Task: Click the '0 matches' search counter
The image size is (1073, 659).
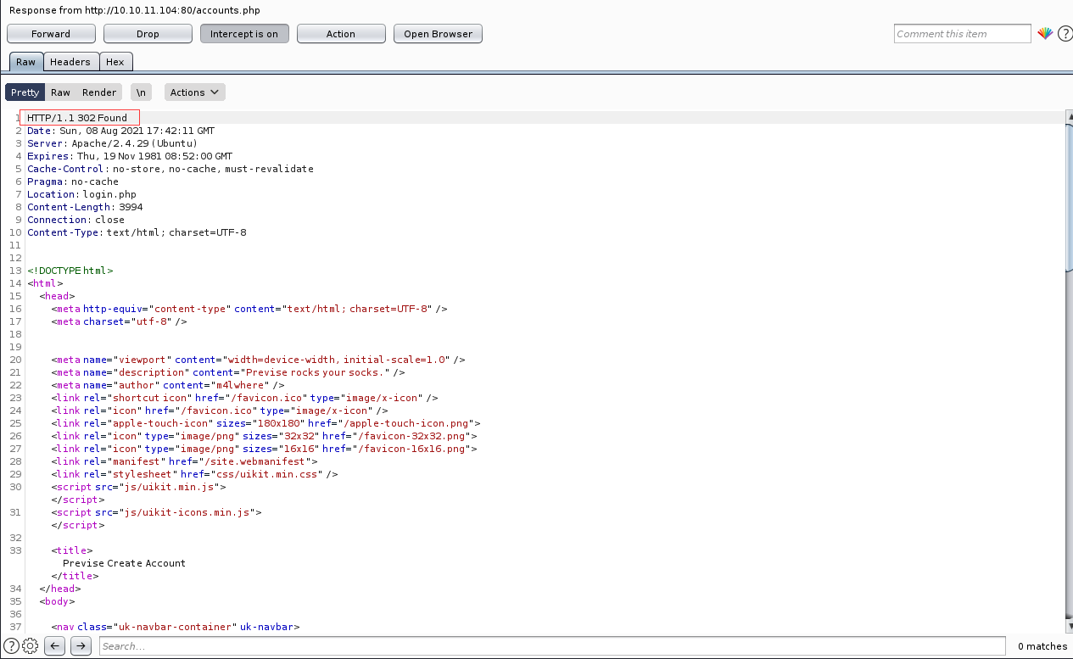Action: pyautogui.click(x=1042, y=646)
